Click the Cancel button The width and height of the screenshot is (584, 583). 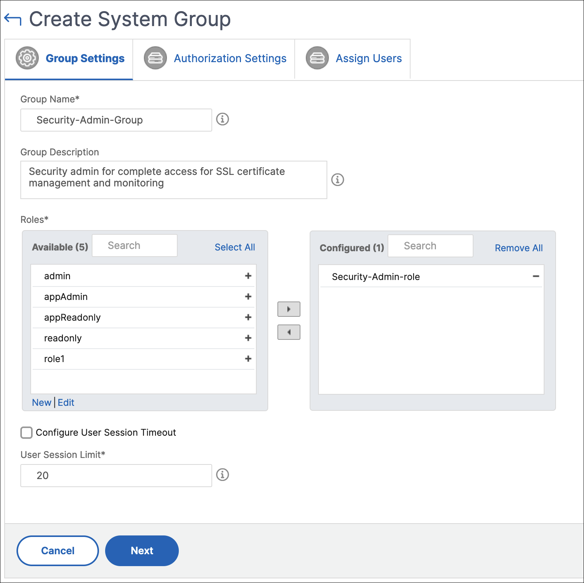(58, 551)
